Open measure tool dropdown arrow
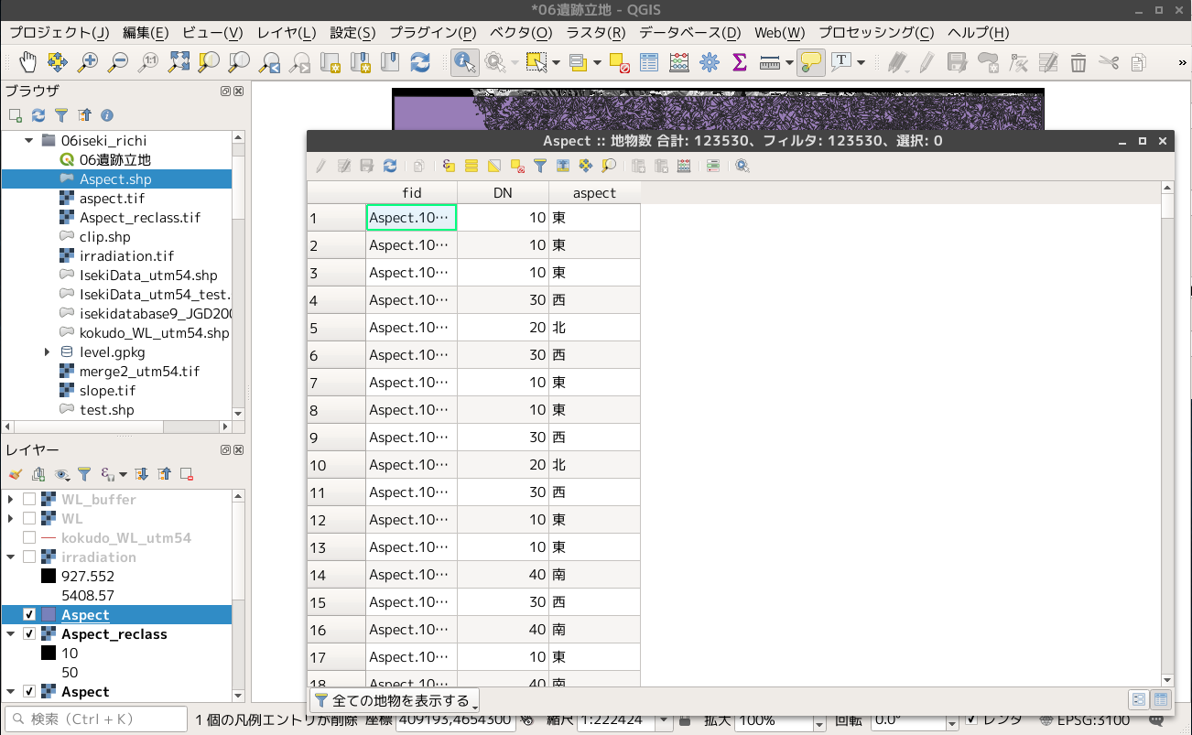Viewport: 1192px width, 735px height. [789, 63]
